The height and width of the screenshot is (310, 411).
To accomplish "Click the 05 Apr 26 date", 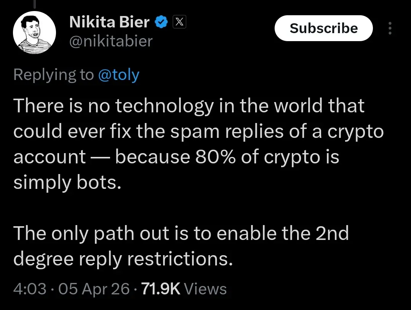I will (95, 289).
